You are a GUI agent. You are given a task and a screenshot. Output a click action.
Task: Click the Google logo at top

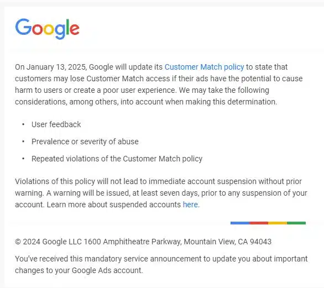tap(48, 29)
